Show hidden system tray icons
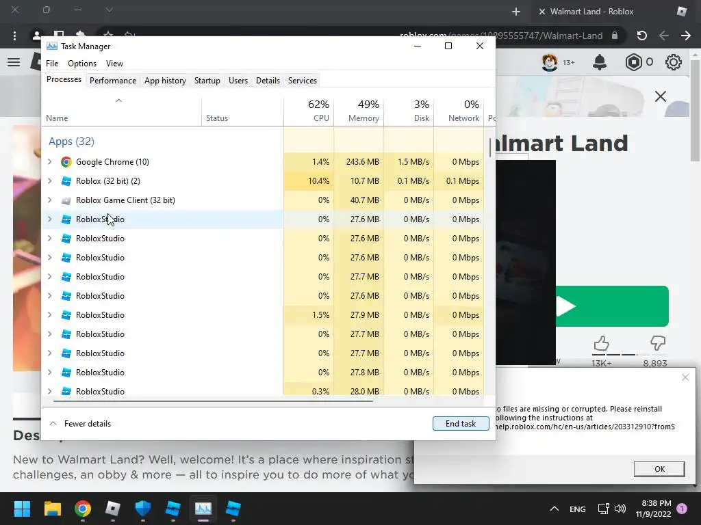 [x=555, y=509]
